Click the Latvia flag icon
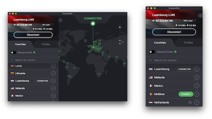The height and width of the screenshot is (119, 212). tap(12, 66)
